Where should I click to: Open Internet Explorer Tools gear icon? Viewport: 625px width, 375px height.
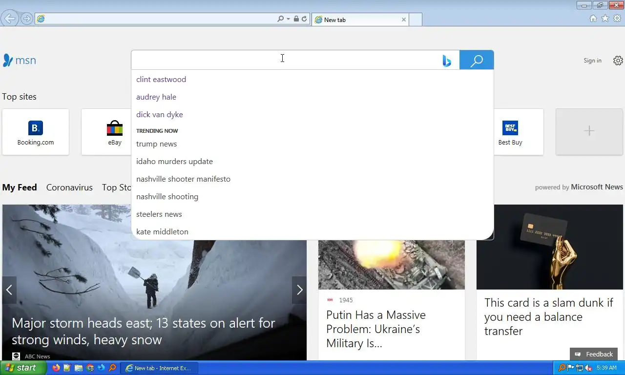617,19
